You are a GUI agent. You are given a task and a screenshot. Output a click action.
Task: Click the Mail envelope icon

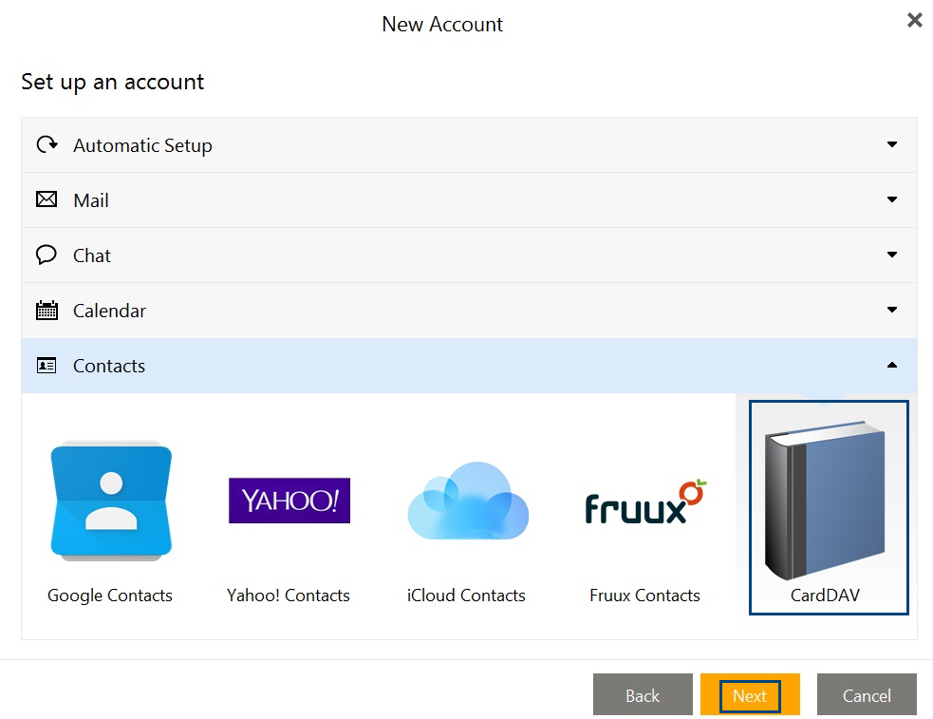coord(47,199)
